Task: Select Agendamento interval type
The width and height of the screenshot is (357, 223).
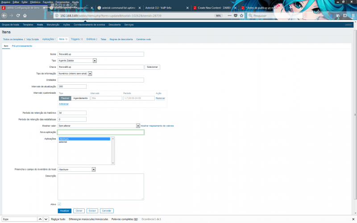Action: 80,98
